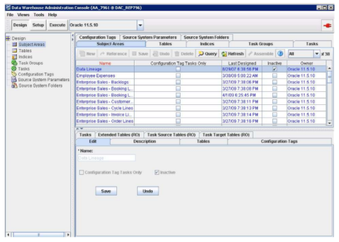Open the Description tab

145,141
